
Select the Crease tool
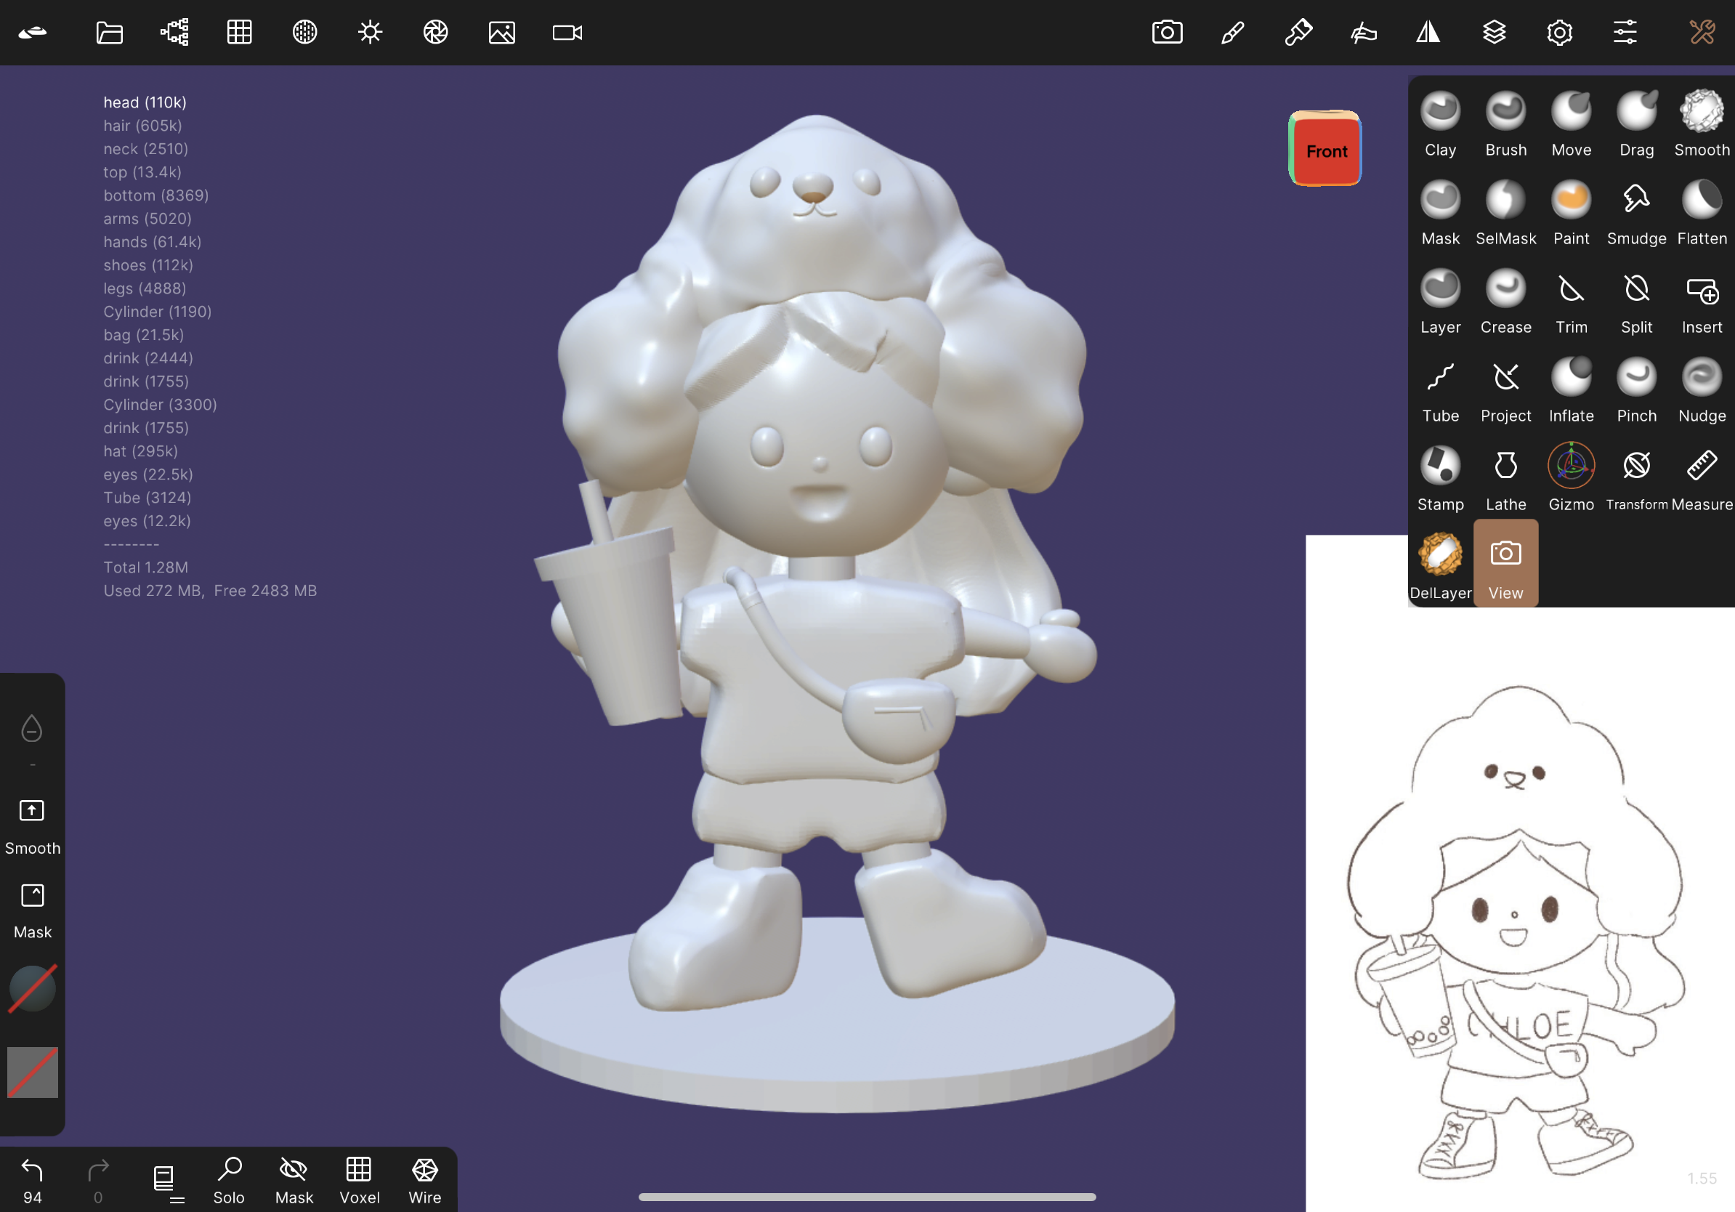click(x=1505, y=302)
